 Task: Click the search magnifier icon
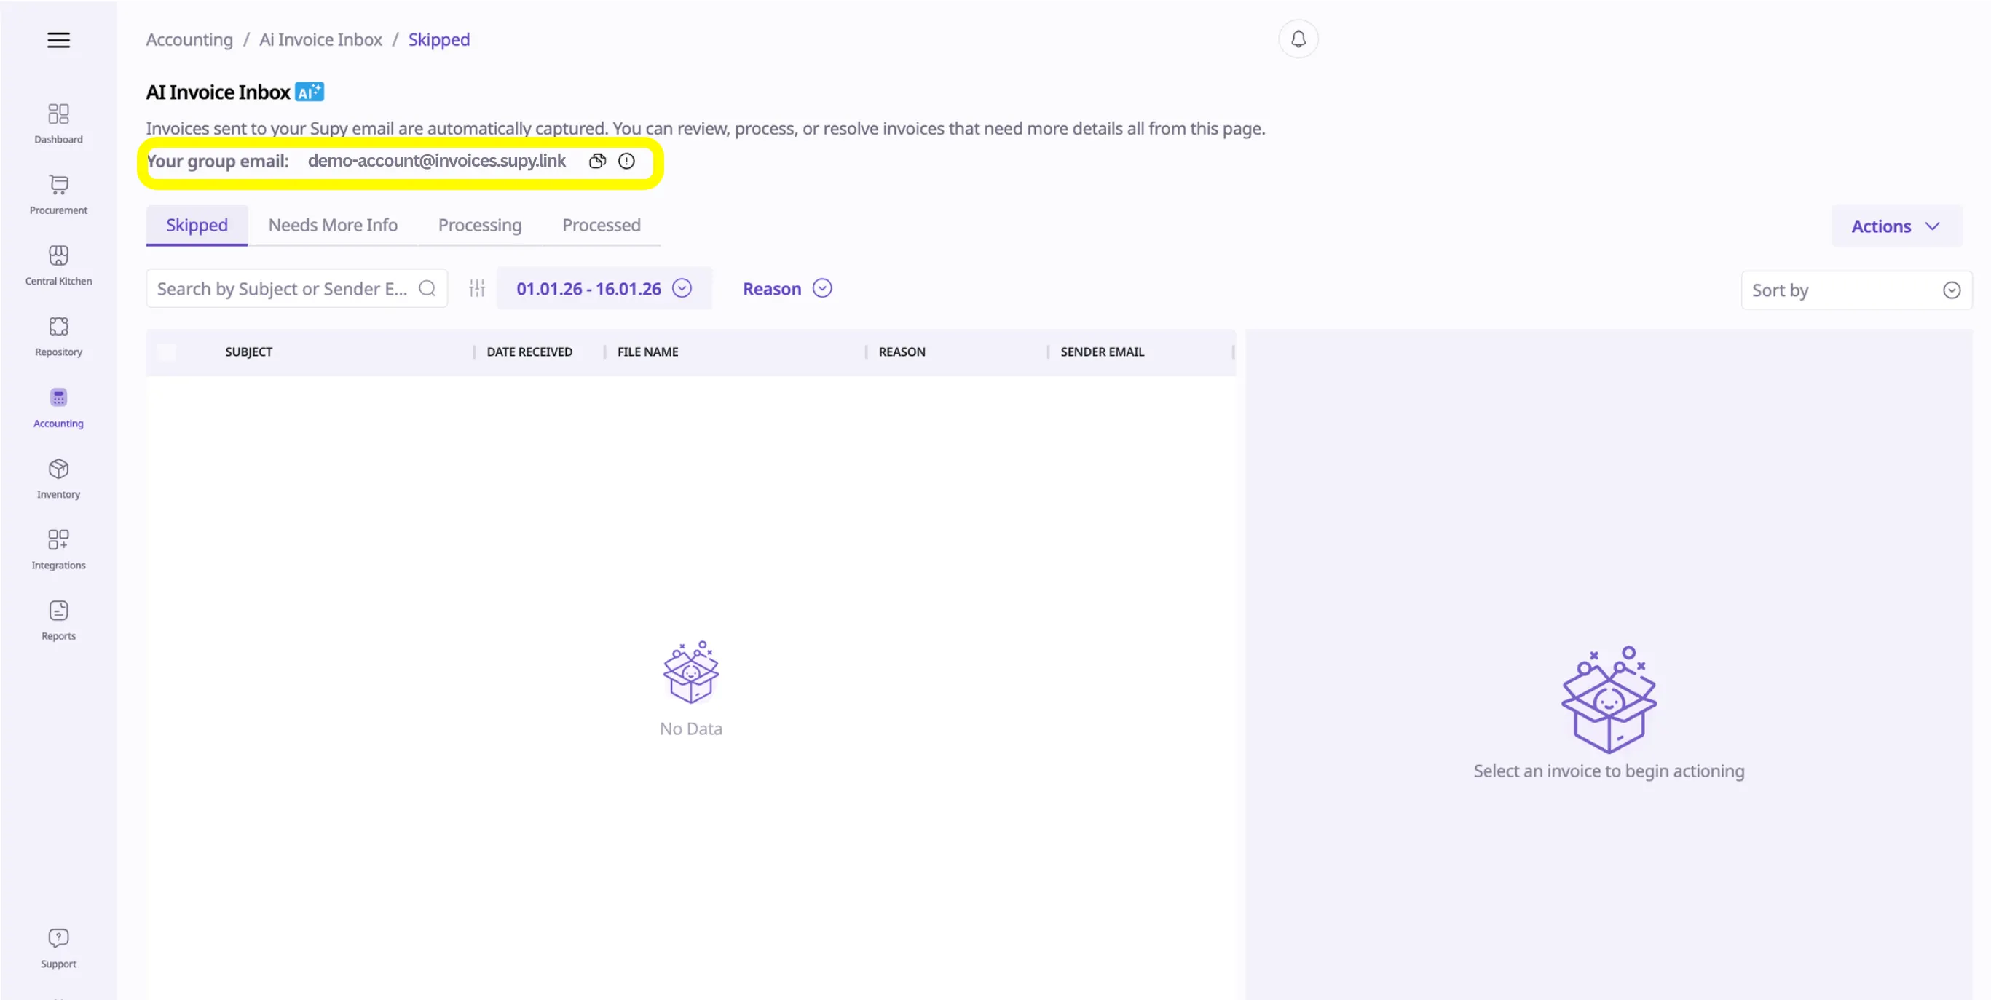(427, 289)
